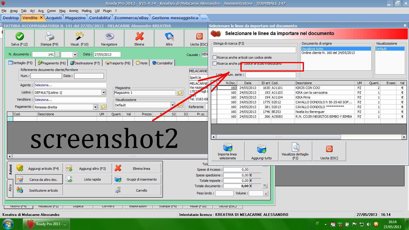Click the Gruppi di inserimento button
Viewport: 409px width, 230px height.
pos(137,179)
